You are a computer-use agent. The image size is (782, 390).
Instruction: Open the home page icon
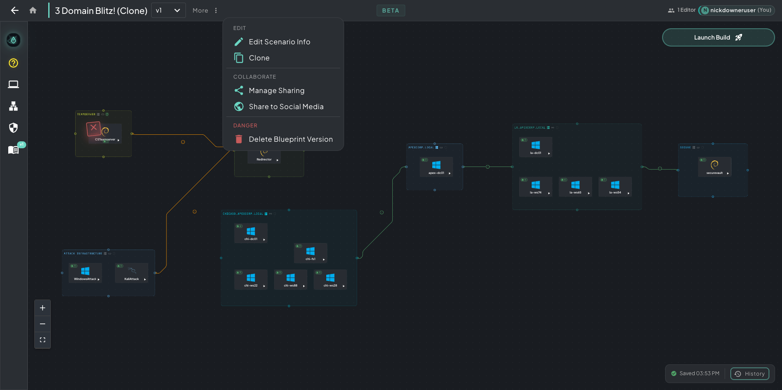pyautogui.click(x=33, y=10)
